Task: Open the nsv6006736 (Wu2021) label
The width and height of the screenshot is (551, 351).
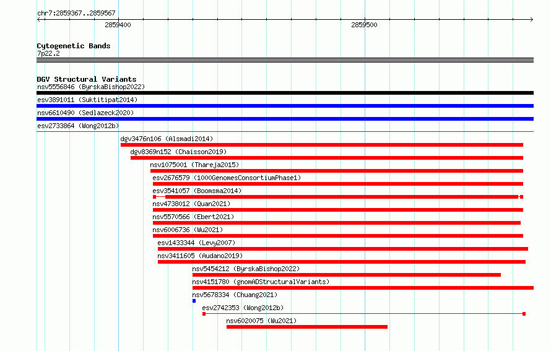Action: coord(188,230)
